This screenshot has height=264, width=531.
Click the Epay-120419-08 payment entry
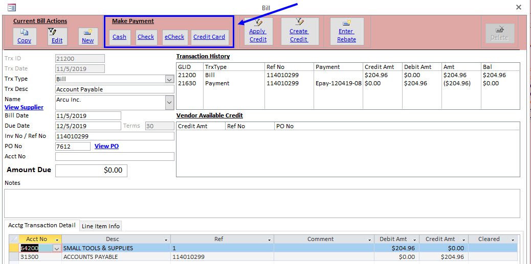[339, 83]
